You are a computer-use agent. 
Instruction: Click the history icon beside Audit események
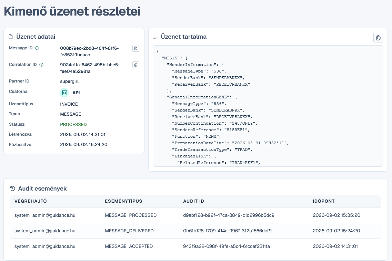click(12, 188)
